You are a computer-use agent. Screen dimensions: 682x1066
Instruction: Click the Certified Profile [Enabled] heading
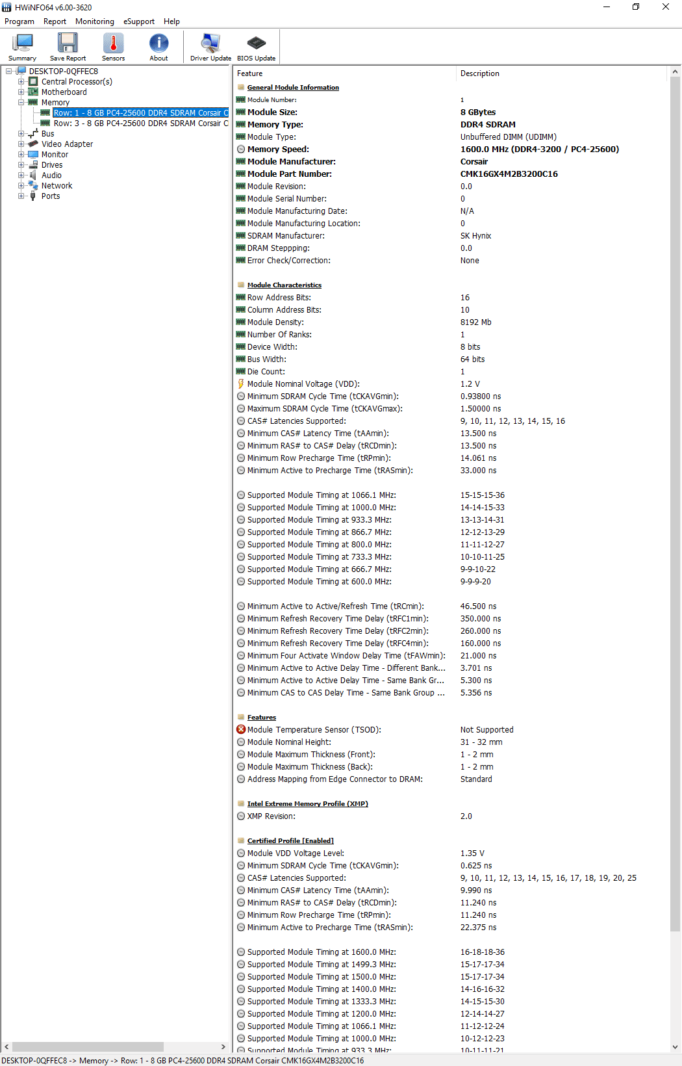tap(290, 841)
